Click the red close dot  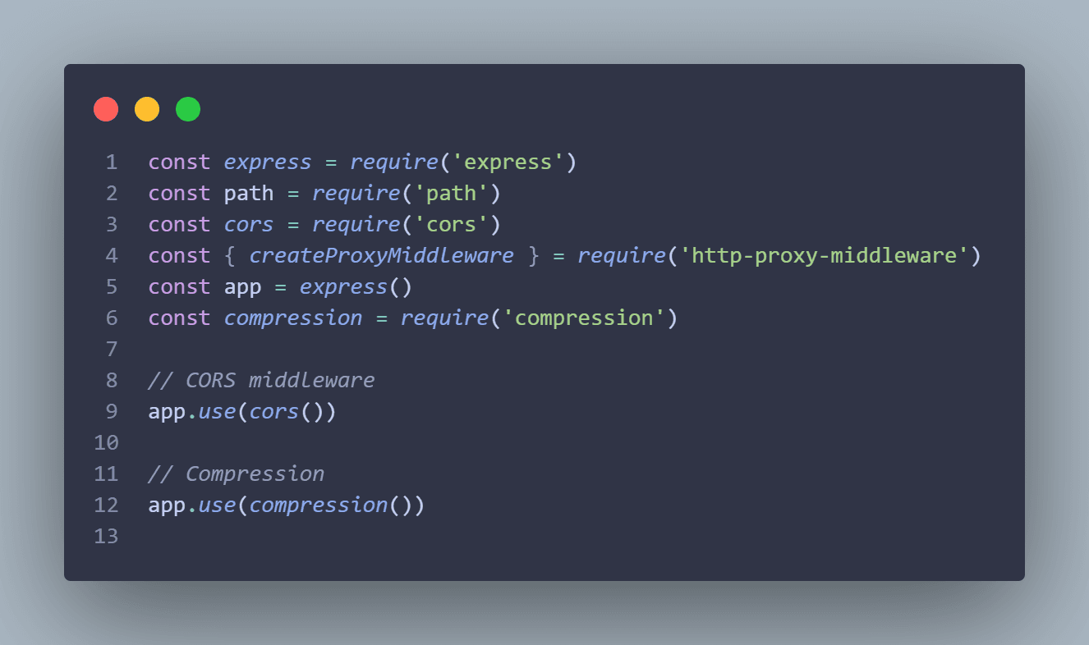(106, 109)
